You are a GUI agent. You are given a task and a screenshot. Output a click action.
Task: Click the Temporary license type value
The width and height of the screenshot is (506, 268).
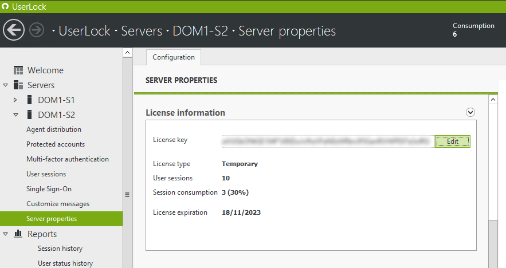(240, 164)
